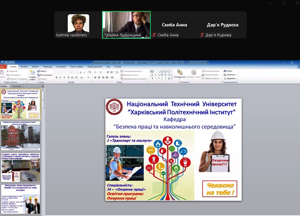Click the bulleted list icon
The height and width of the screenshot is (216, 300).
tap(95, 72)
